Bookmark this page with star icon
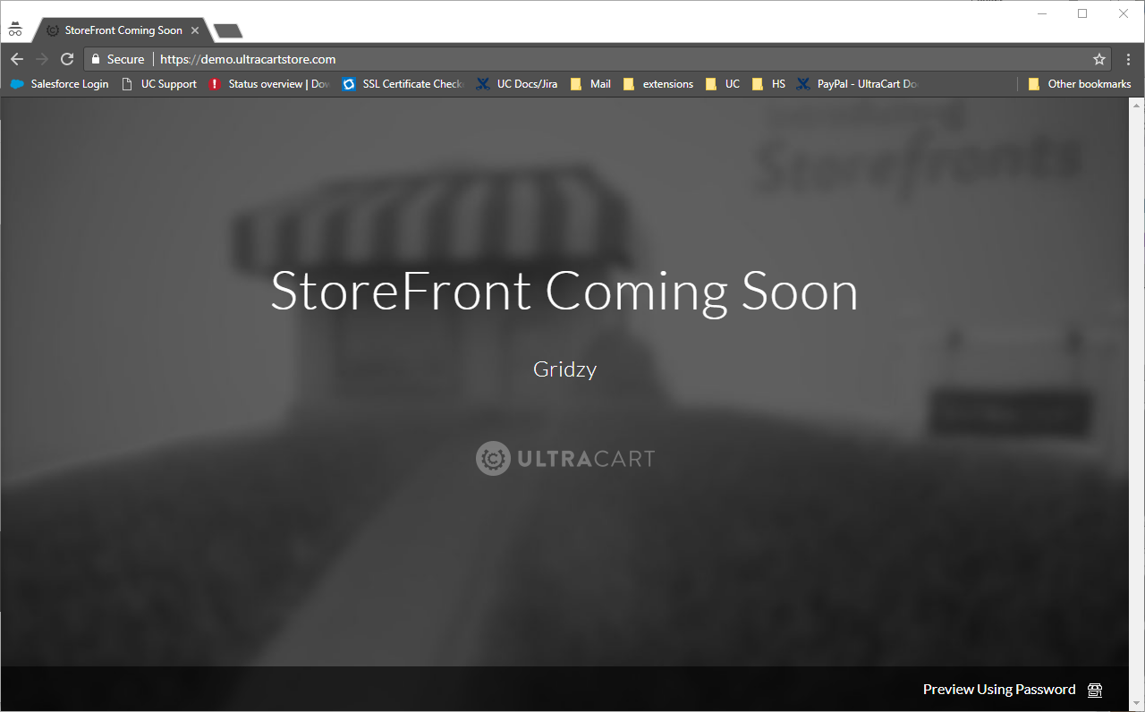The height and width of the screenshot is (712, 1145). 1099,59
